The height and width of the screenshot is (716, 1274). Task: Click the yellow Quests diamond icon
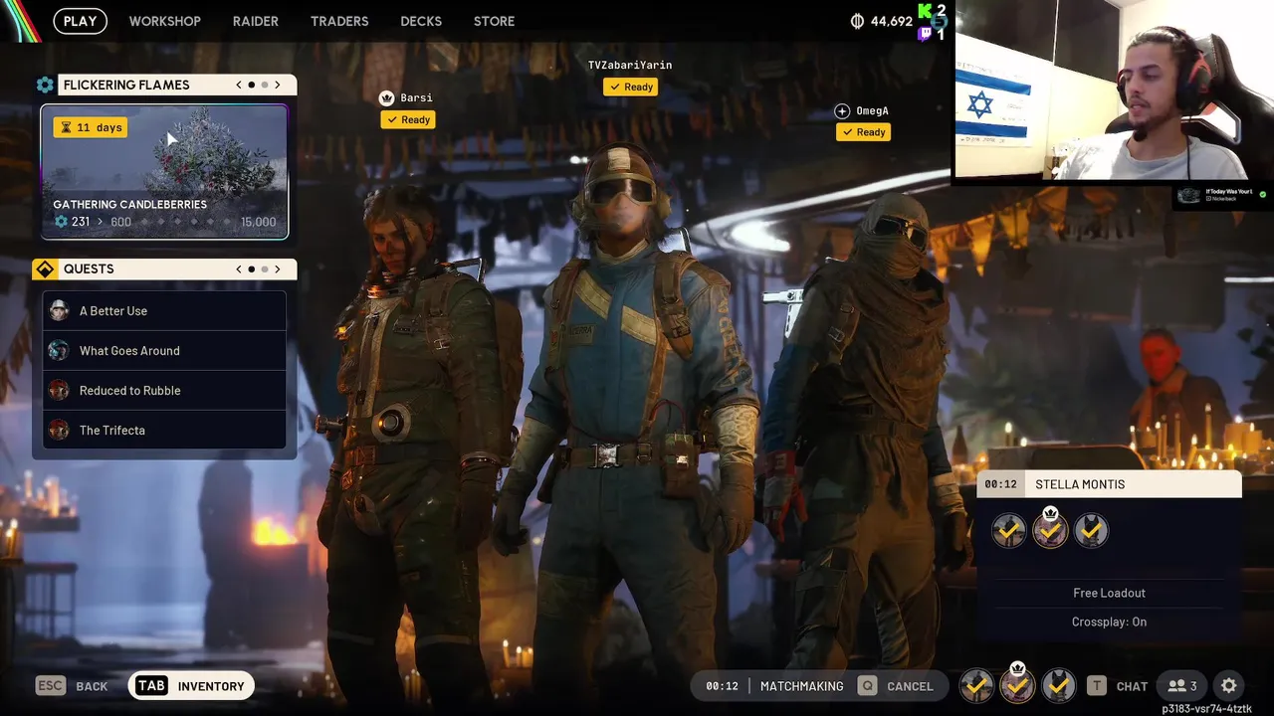45,269
